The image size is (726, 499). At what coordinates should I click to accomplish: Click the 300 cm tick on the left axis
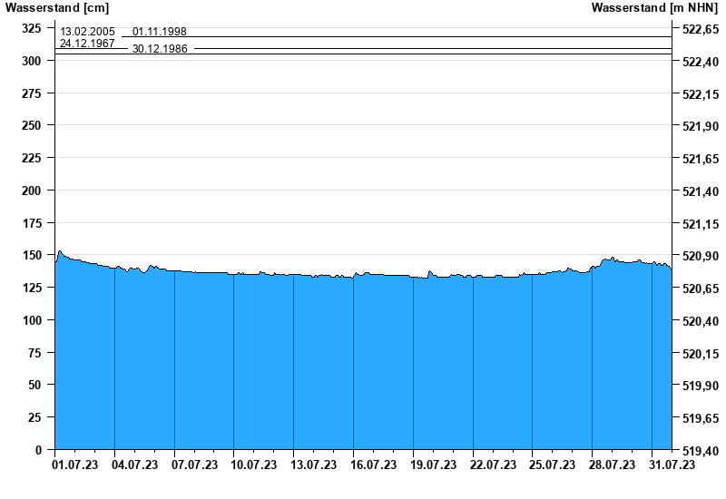pos(32,61)
